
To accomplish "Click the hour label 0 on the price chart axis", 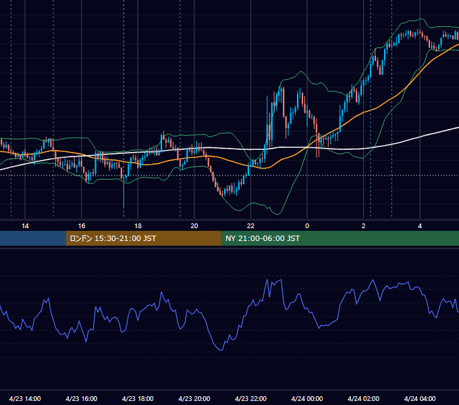I will click(x=307, y=226).
